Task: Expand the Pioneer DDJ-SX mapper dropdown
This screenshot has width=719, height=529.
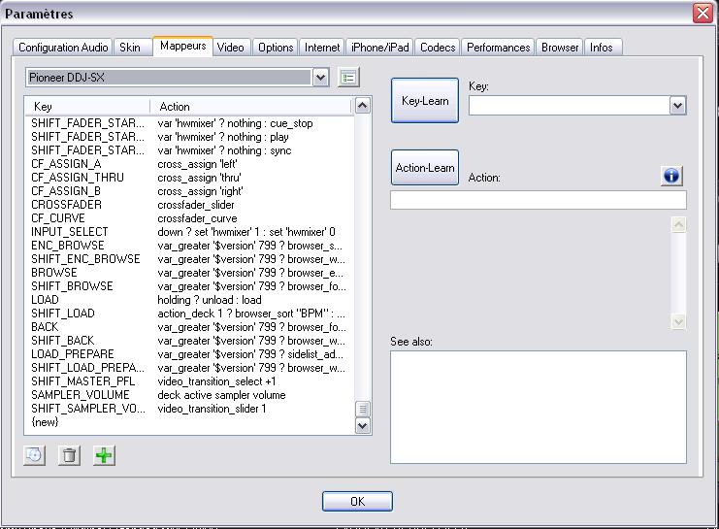Action: (x=321, y=78)
